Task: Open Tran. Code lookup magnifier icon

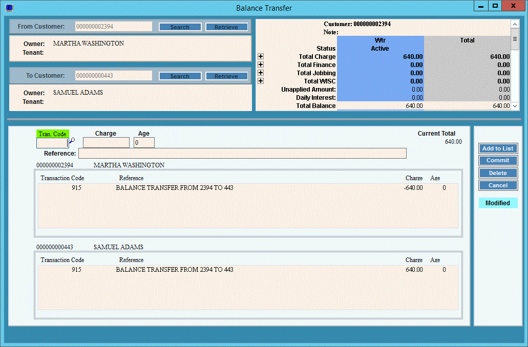Action: [72, 141]
